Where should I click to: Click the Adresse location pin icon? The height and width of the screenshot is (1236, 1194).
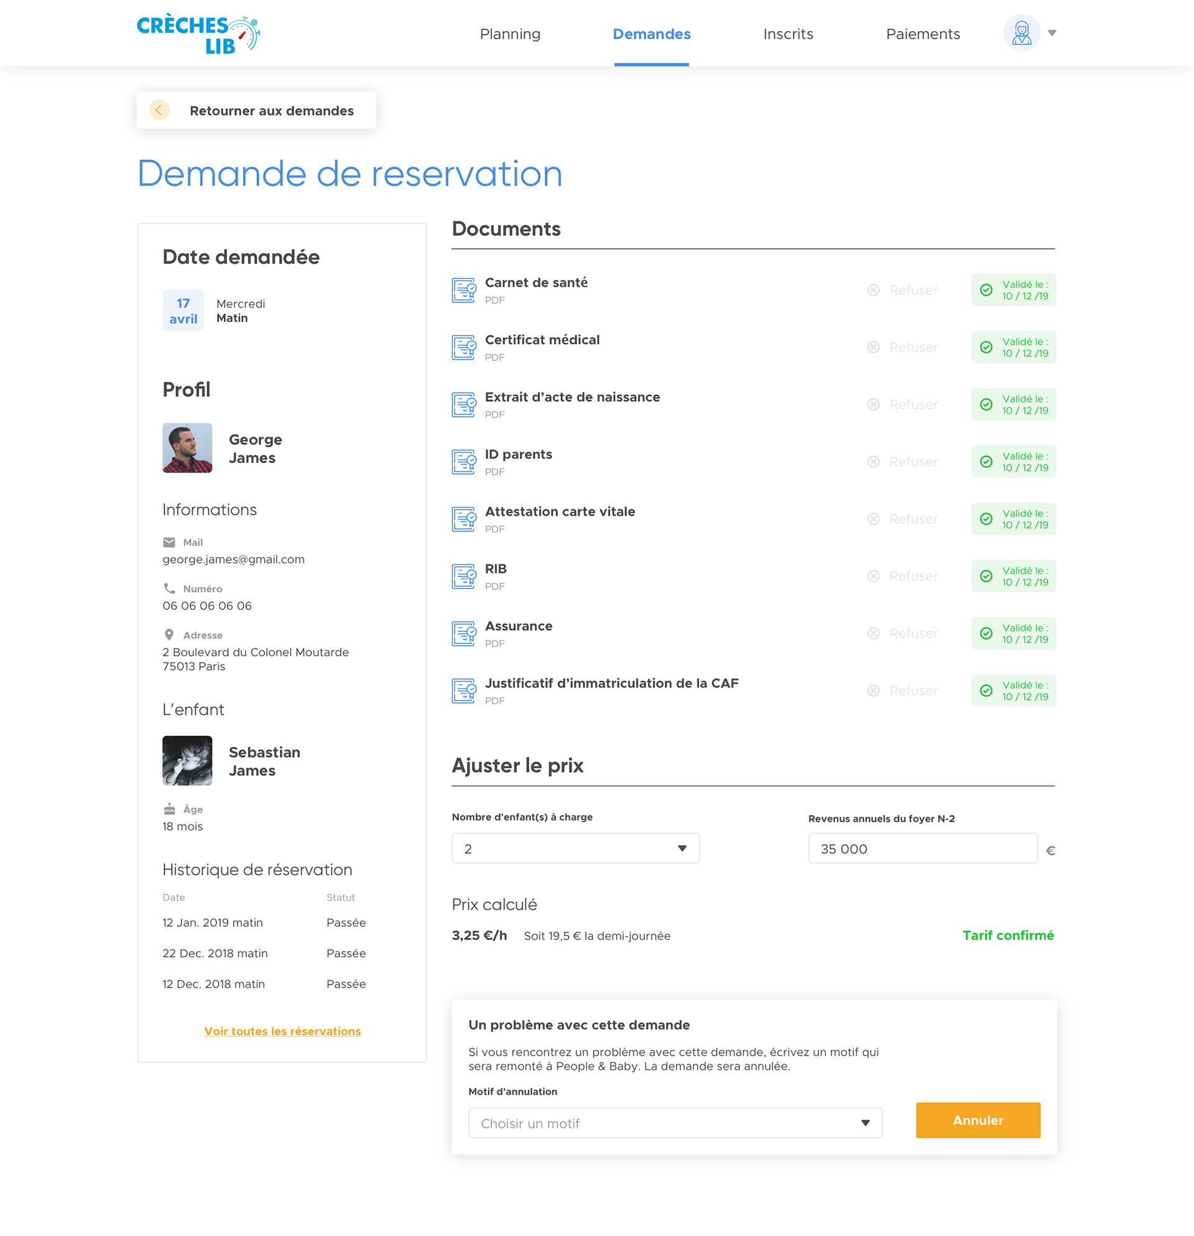pos(169,635)
